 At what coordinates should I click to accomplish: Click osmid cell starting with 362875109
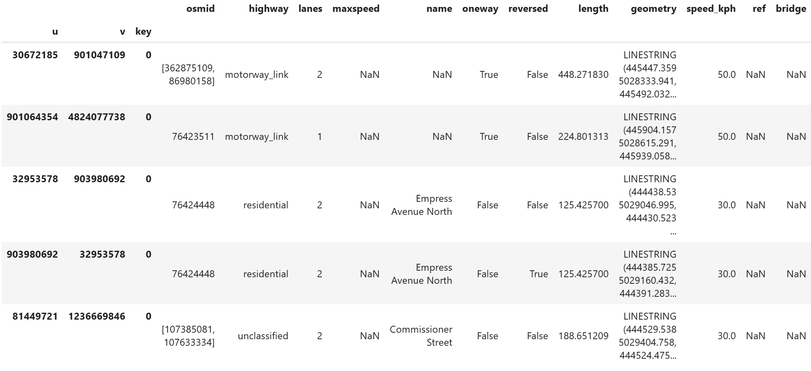[188, 75]
